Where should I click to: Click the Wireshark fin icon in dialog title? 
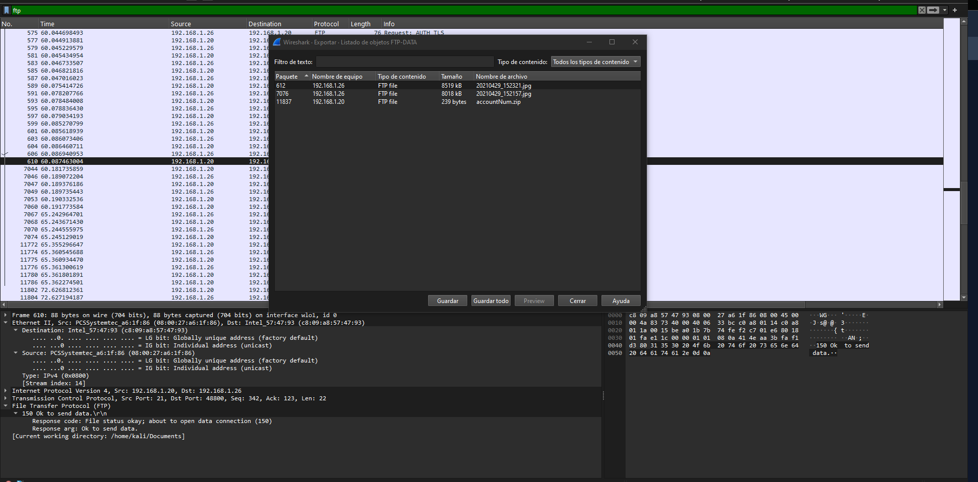point(277,42)
